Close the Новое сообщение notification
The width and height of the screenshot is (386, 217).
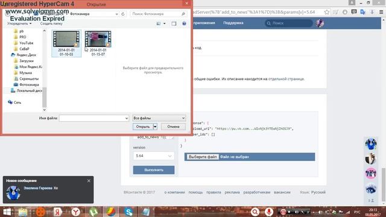(x=89, y=181)
